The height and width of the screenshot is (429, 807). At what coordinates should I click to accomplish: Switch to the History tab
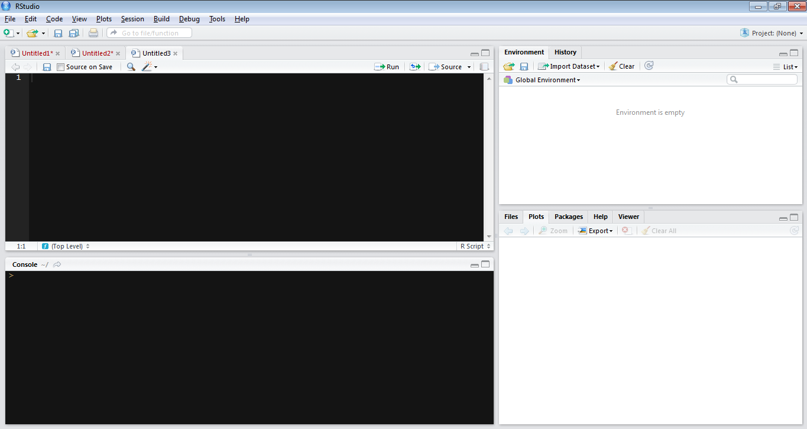(565, 52)
